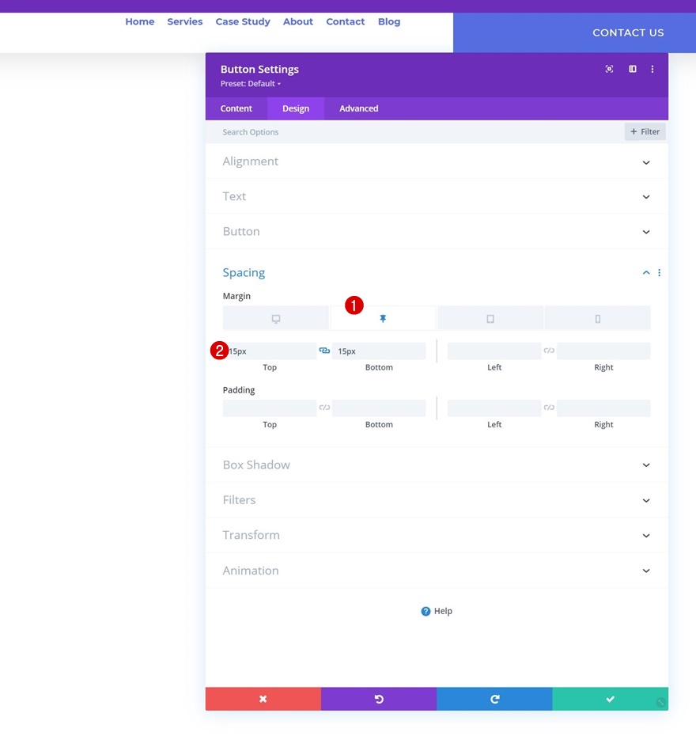Click the fullscreen expand icon in the Button Settings header
Viewport: 696px width, 736px height.
[609, 69]
